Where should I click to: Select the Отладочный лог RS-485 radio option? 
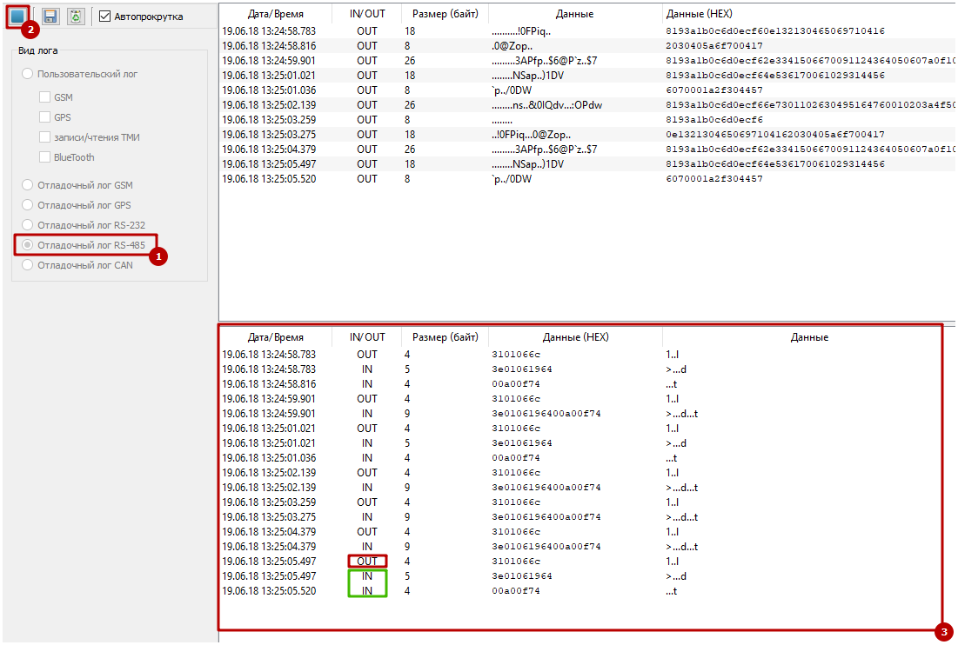[28, 245]
